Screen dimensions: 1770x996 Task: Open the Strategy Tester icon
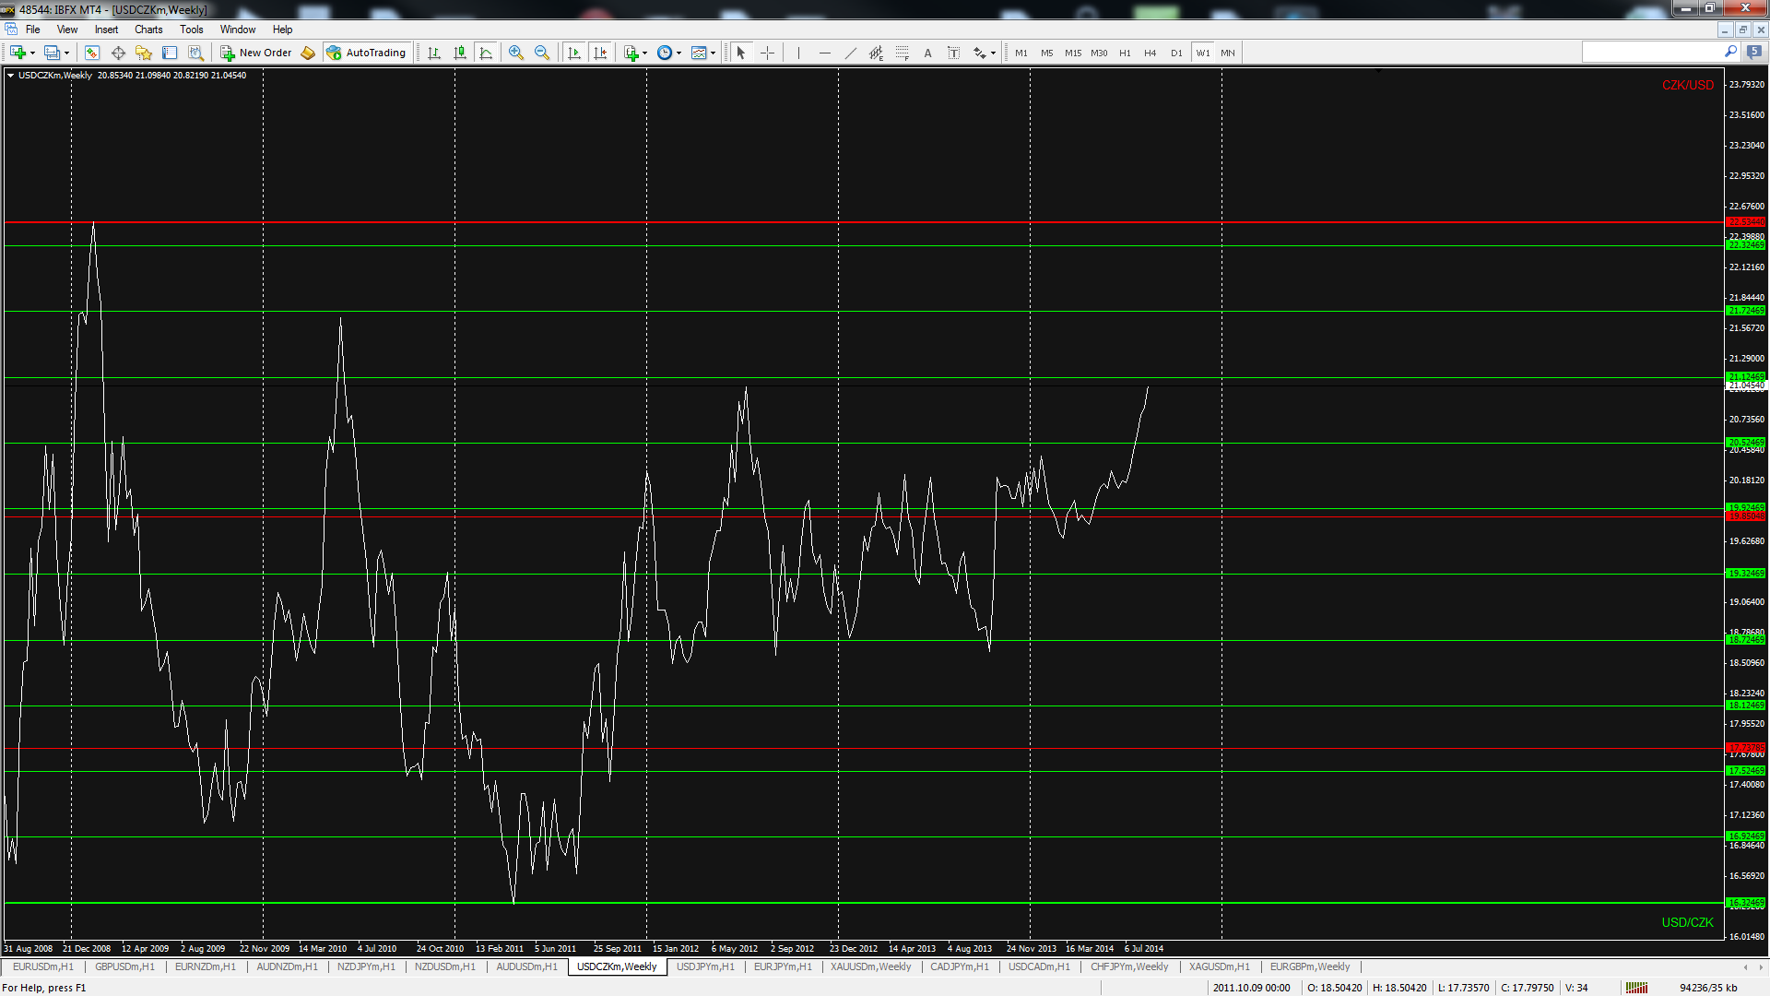(195, 53)
